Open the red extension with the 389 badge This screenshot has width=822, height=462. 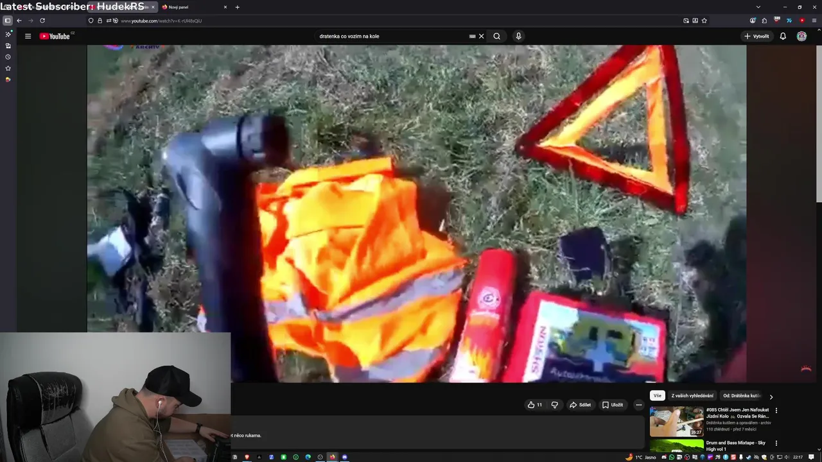pyautogui.click(x=777, y=20)
